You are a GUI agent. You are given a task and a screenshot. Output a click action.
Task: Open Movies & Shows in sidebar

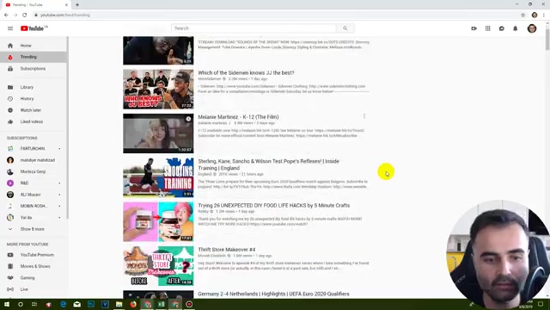click(x=33, y=266)
